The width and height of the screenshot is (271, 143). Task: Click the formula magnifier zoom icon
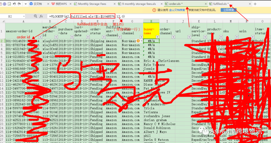coord(35,16)
